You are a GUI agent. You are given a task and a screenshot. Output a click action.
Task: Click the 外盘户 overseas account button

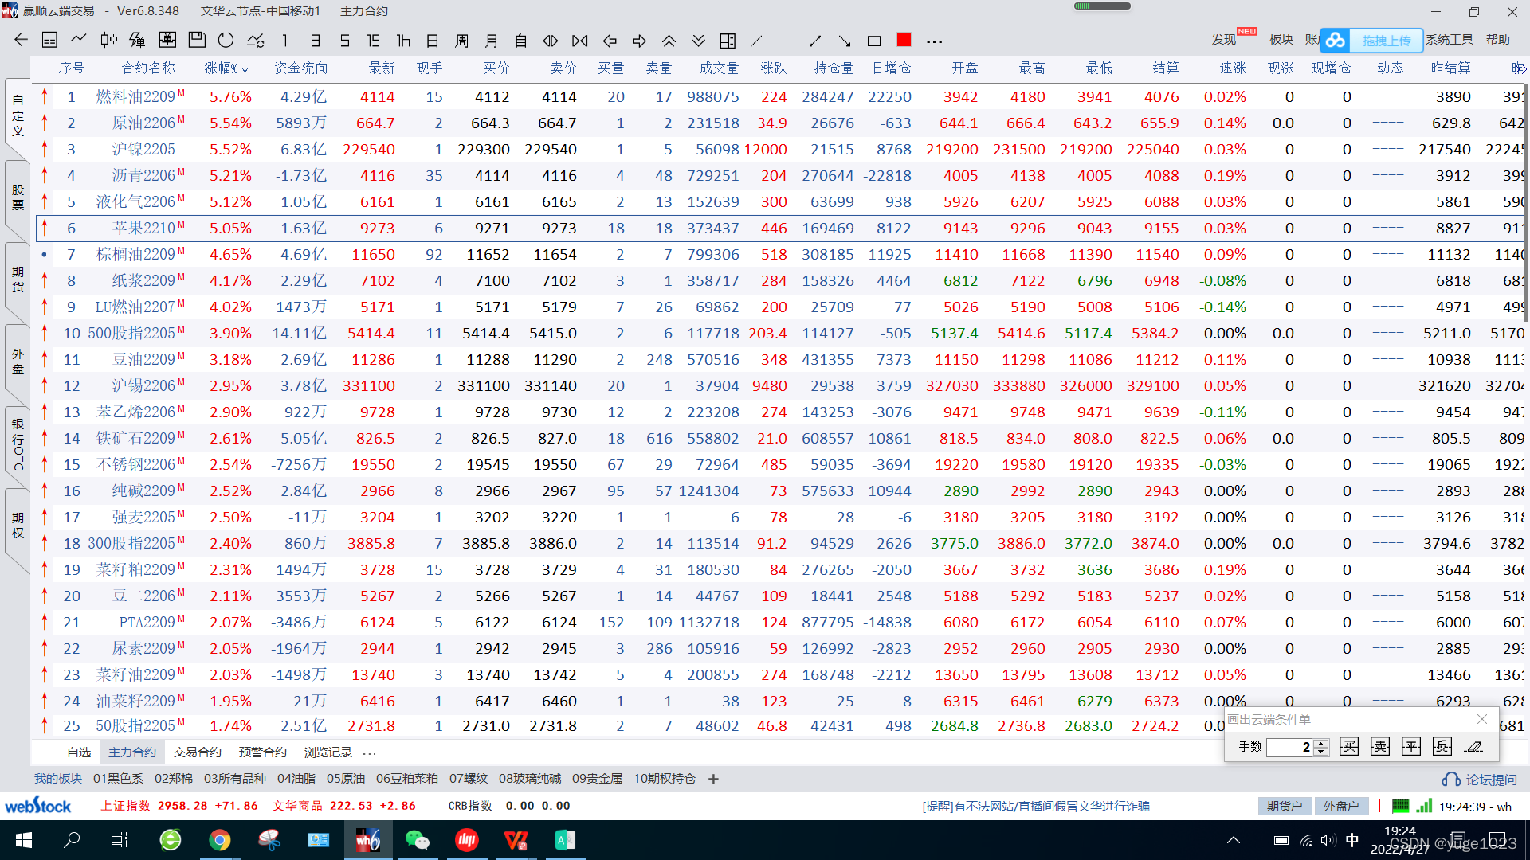tap(1341, 807)
